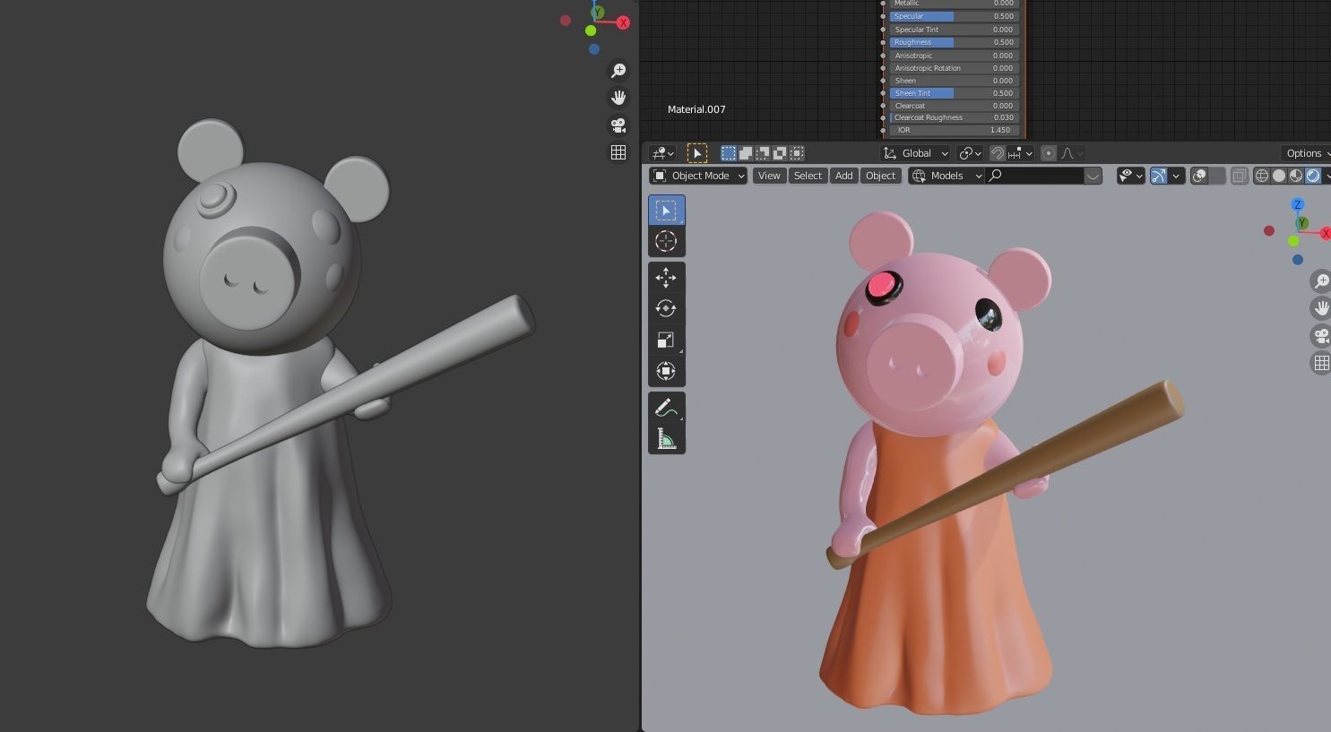The width and height of the screenshot is (1331, 732).
Task: Toggle viewport overlays
Action: [1199, 176]
